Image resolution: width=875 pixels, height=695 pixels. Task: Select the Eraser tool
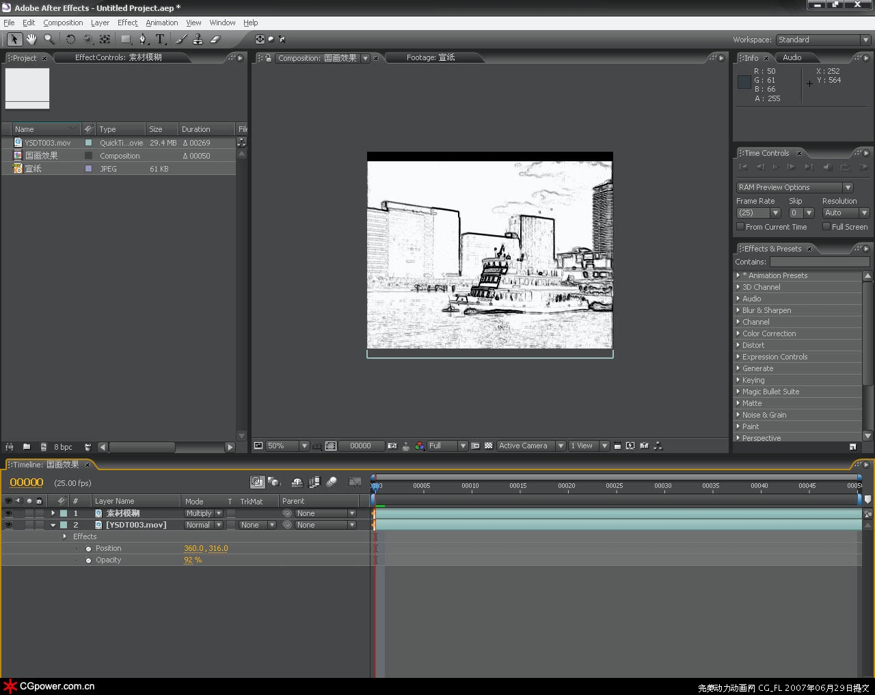pyautogui.click(x=215, y=40)
